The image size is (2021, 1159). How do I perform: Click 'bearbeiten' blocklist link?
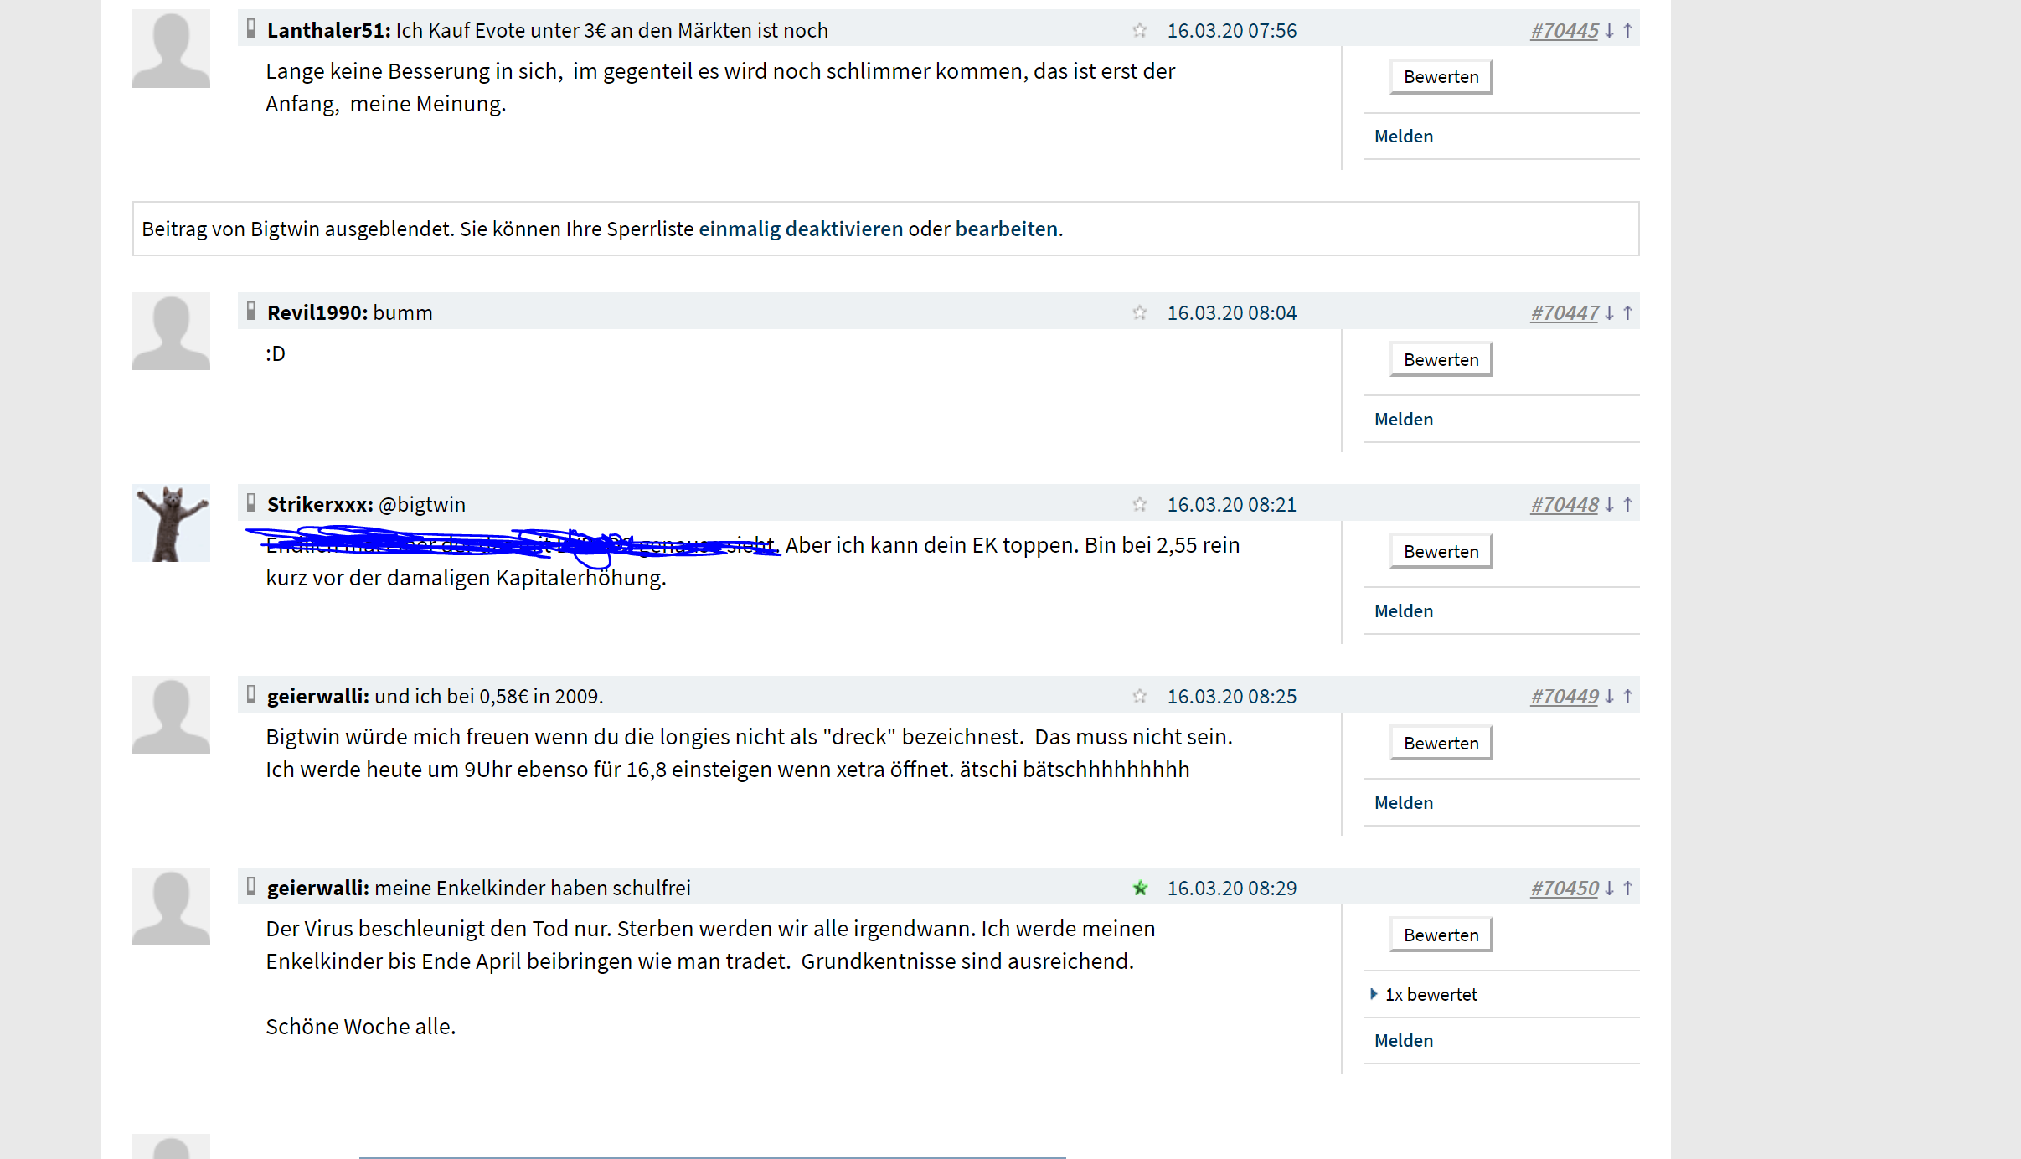point(1006,229)
